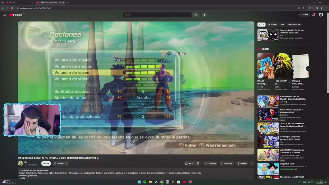329x185 pixels.
Task: Open the Rixx channel avatar
Action: click(21, 163)
